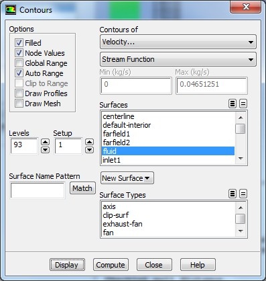Select exhaust-fan in Surface Types list
Screen dimensions: 266x281
(168, 224)
